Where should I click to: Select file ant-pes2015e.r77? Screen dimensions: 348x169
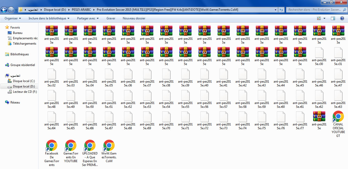coord(300,117)
